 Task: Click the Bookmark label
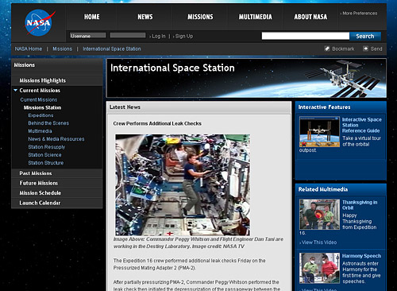click(343, 48)
